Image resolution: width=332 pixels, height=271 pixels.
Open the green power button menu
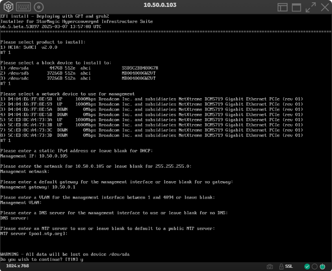click(322, 266)
